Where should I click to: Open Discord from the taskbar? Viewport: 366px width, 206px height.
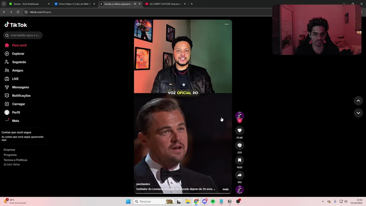coord(204,201)
